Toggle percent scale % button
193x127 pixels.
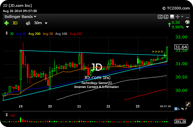183,109
